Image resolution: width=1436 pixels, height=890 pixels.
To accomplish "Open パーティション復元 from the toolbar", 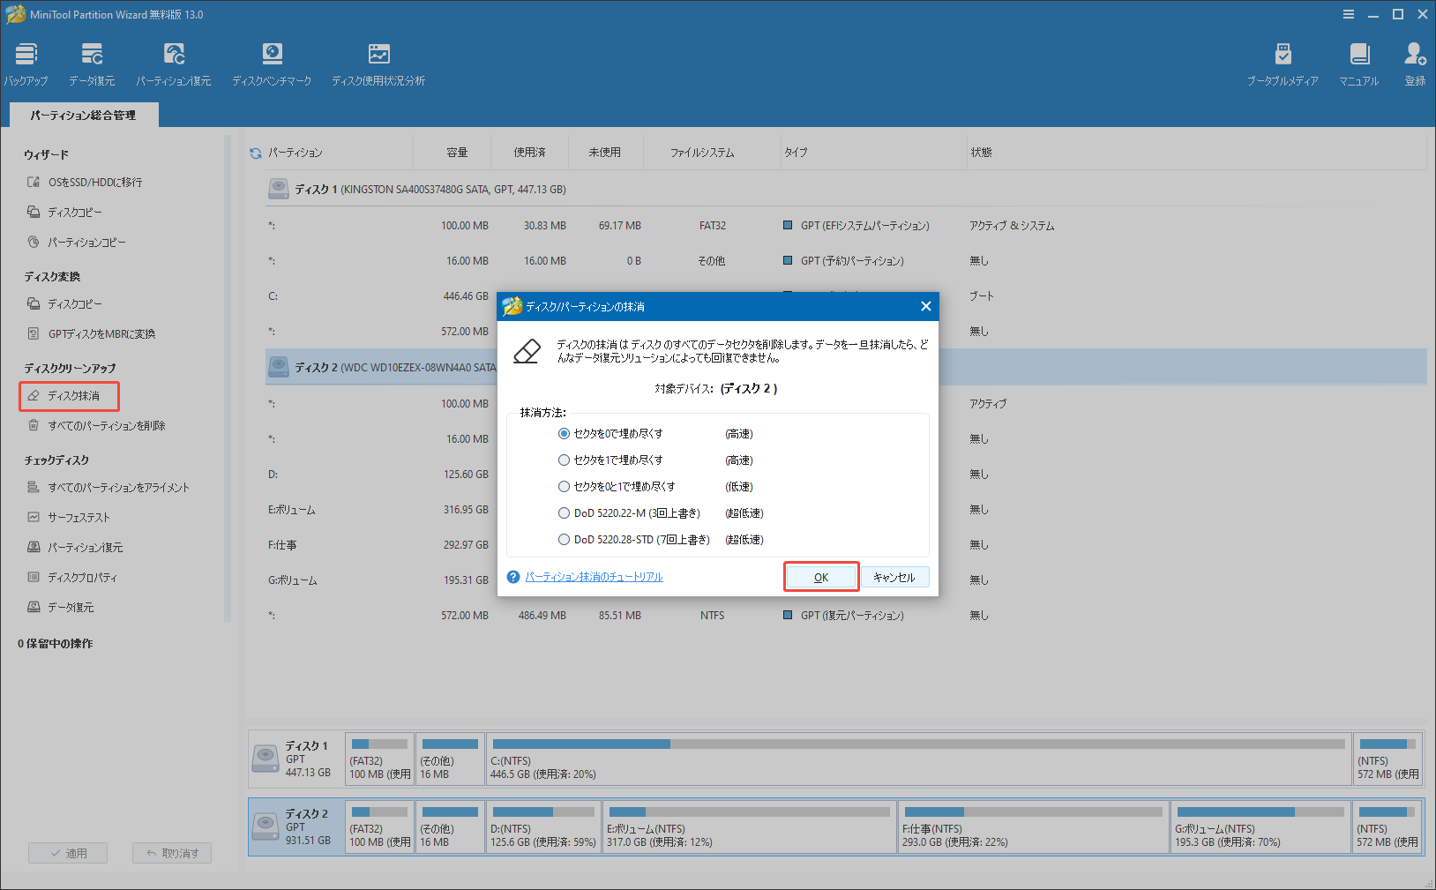I will click(x=174, y=62).
